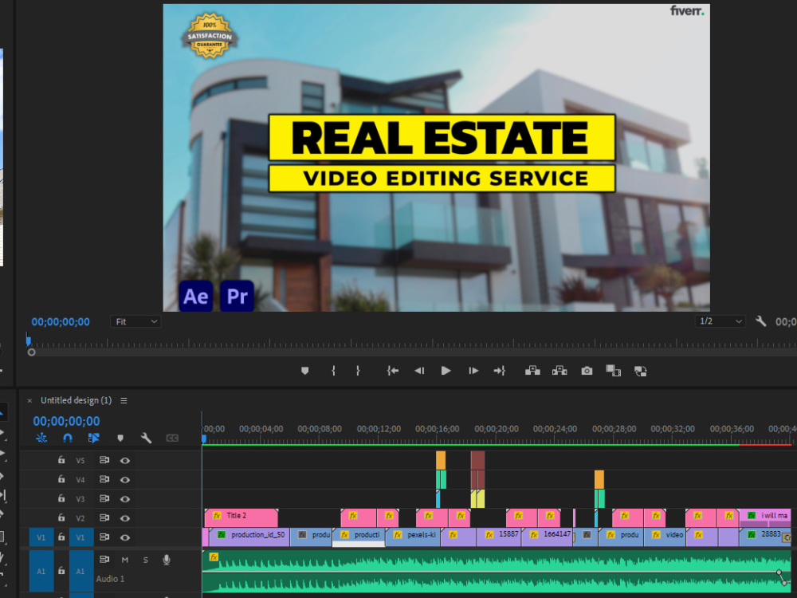The height and width of the screenshot is (598, 797).
Task: Go to In point in program monitor
Action: tap(392, 371)
